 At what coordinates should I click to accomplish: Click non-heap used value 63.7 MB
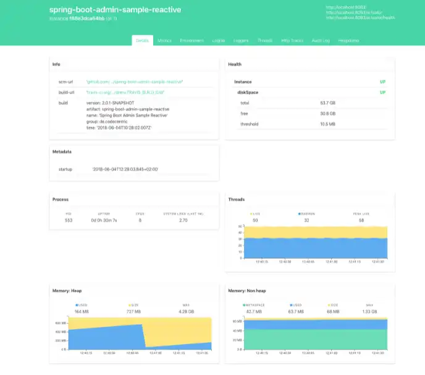tap(296, 311)
